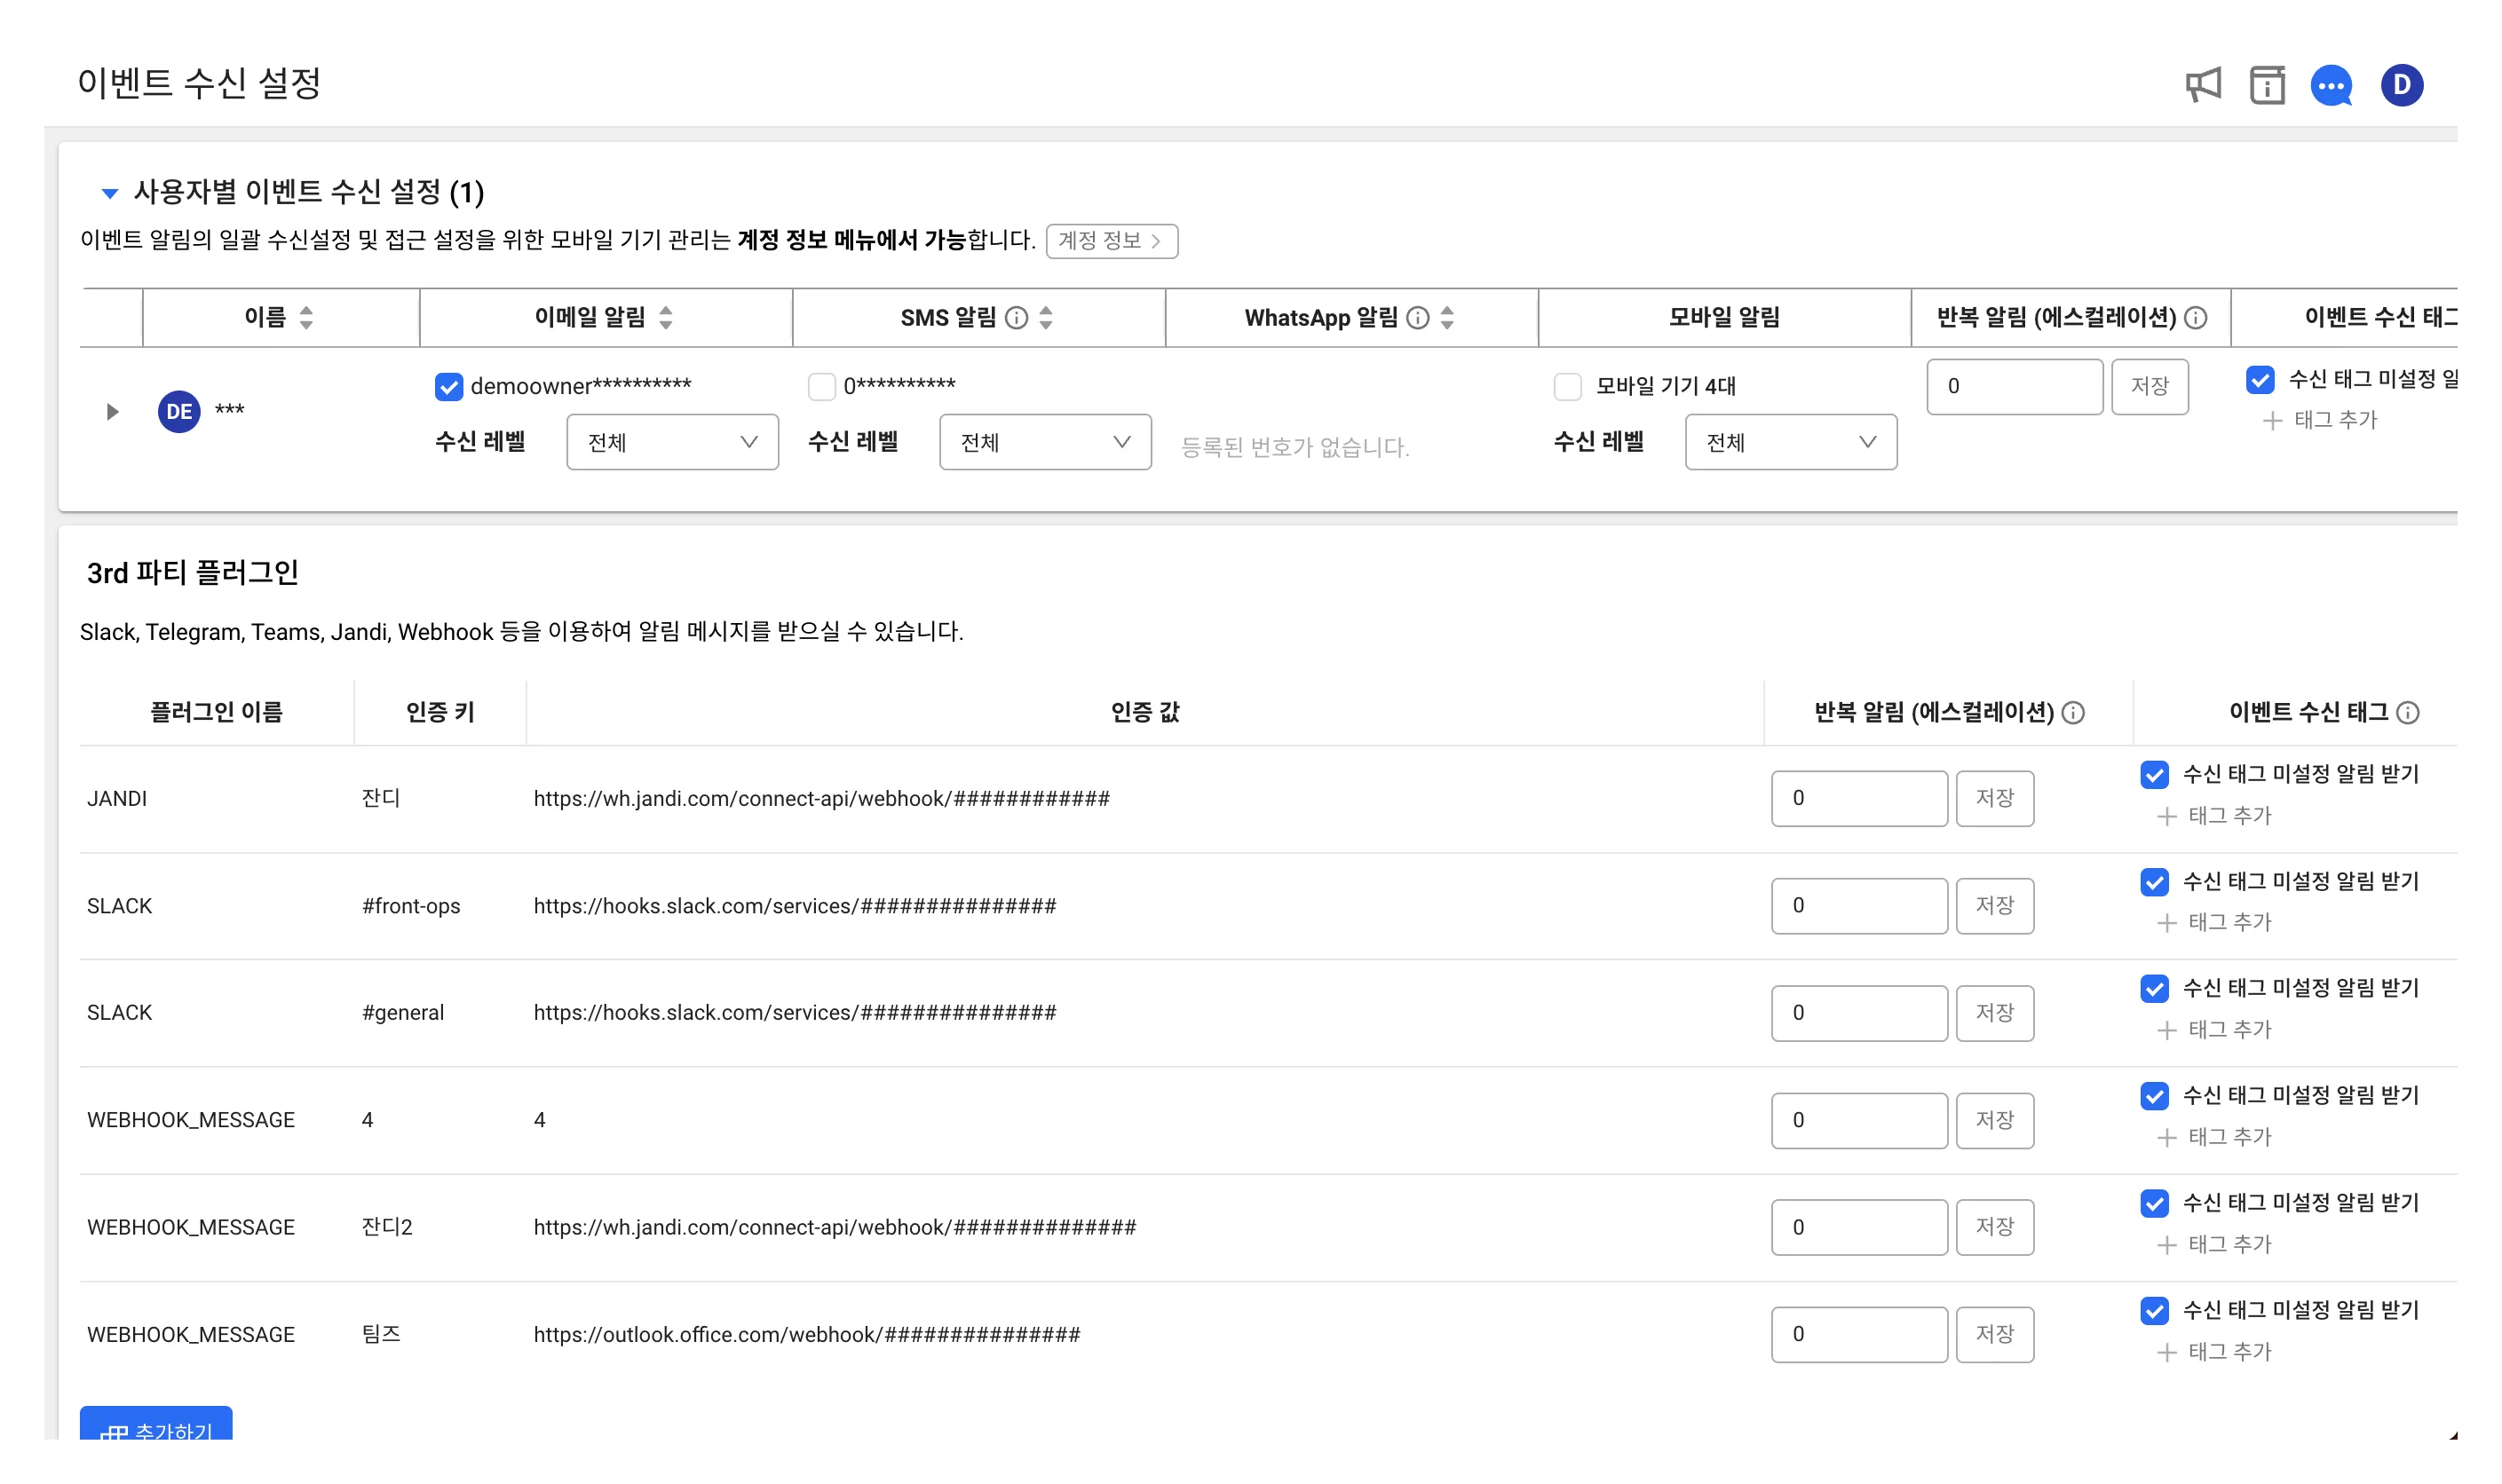Viewport: 2502px width, 1484px height.
Task: Click the plus icon 태그 추가 for JANDI
Action: [2167, 817]
